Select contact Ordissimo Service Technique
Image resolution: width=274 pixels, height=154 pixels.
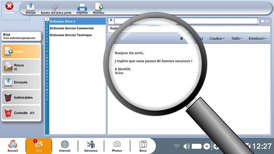point(78,35)
